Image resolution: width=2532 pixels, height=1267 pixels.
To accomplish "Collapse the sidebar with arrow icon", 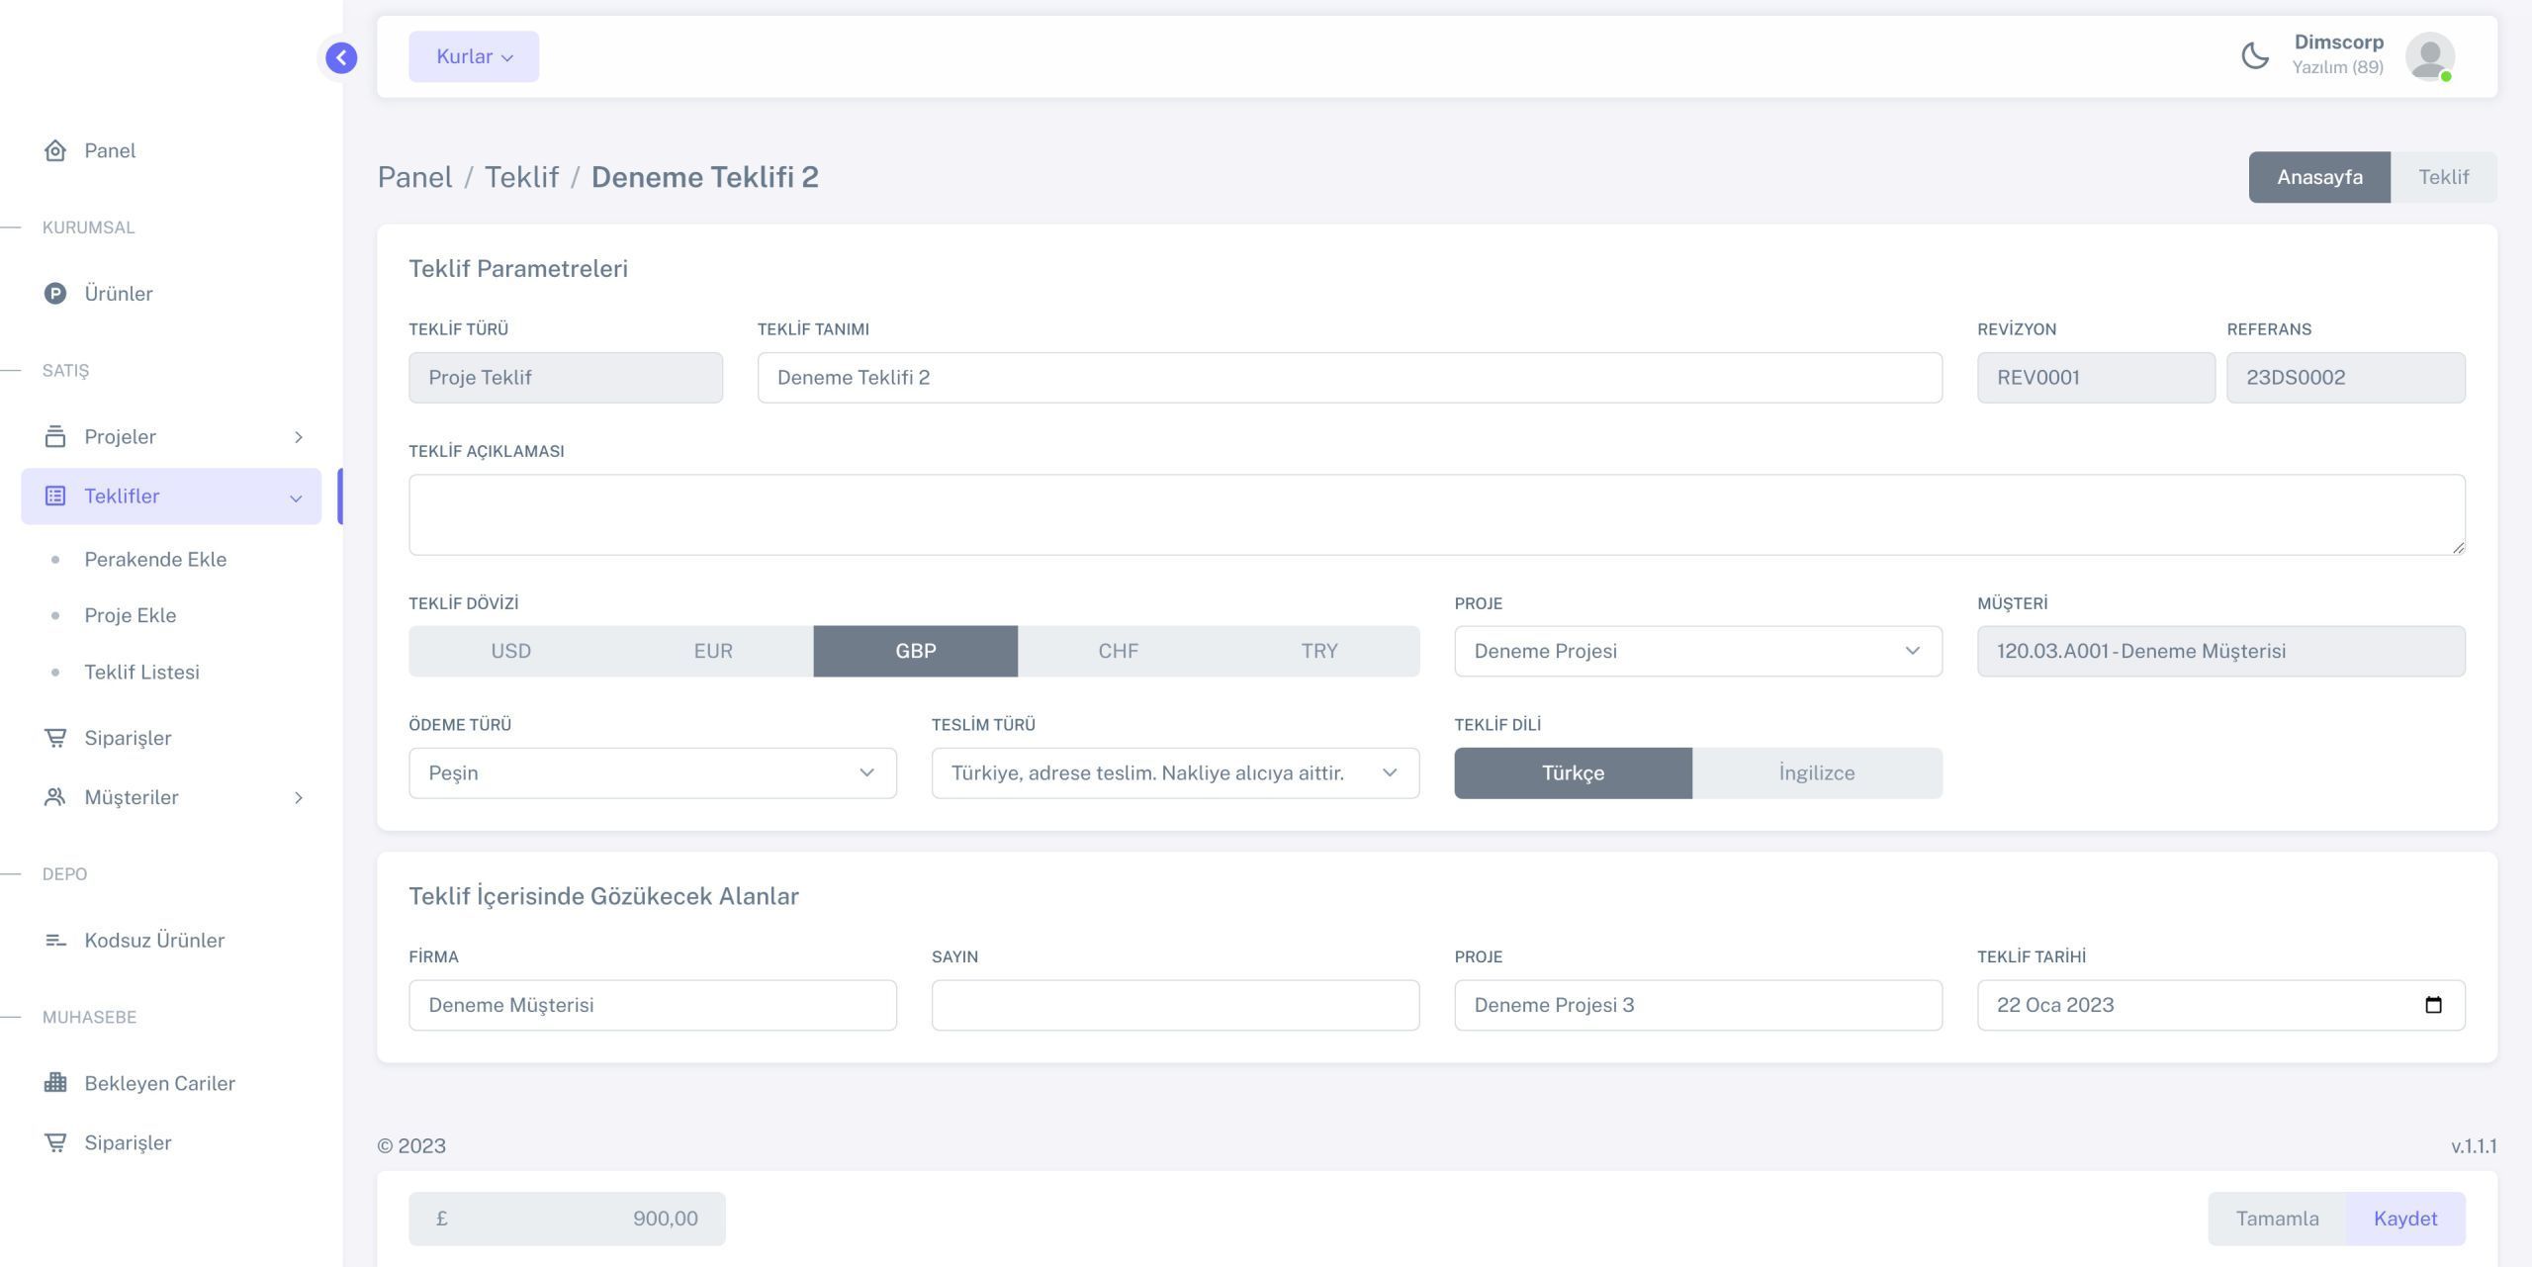I will 341,57.
